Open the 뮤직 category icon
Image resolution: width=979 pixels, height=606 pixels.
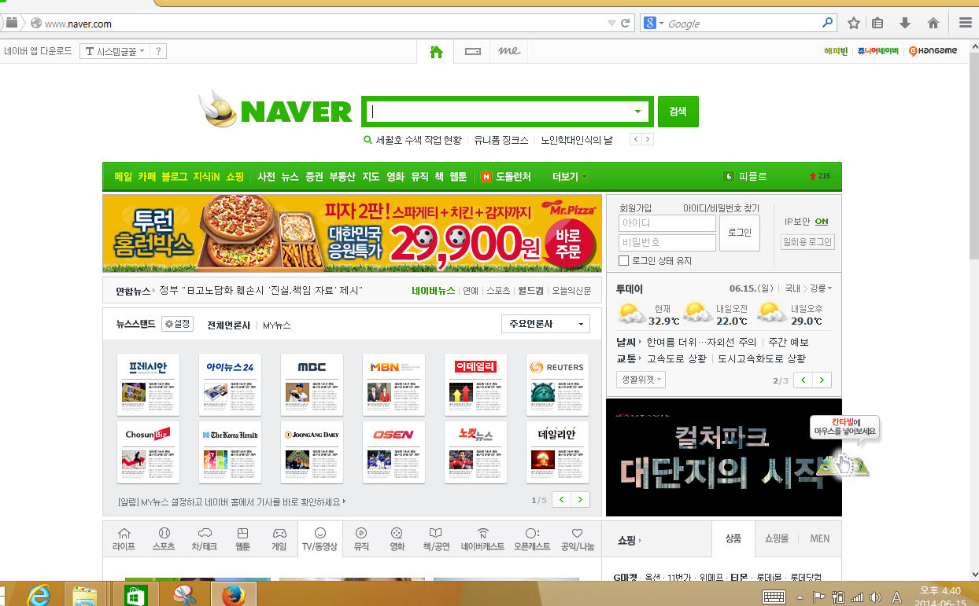(x=361, y=539)
